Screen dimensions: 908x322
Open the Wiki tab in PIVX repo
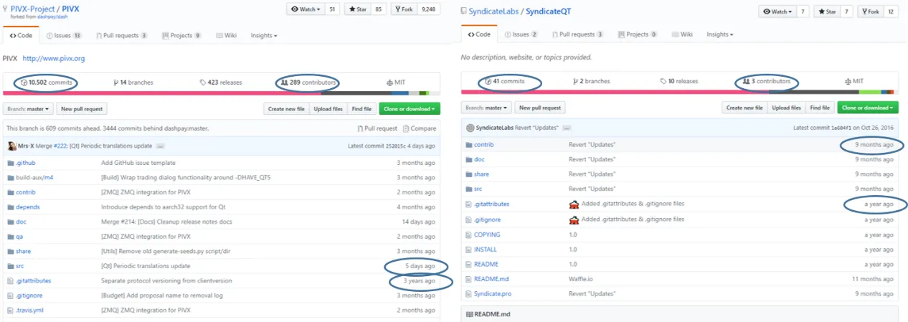[x=227, y=35]
